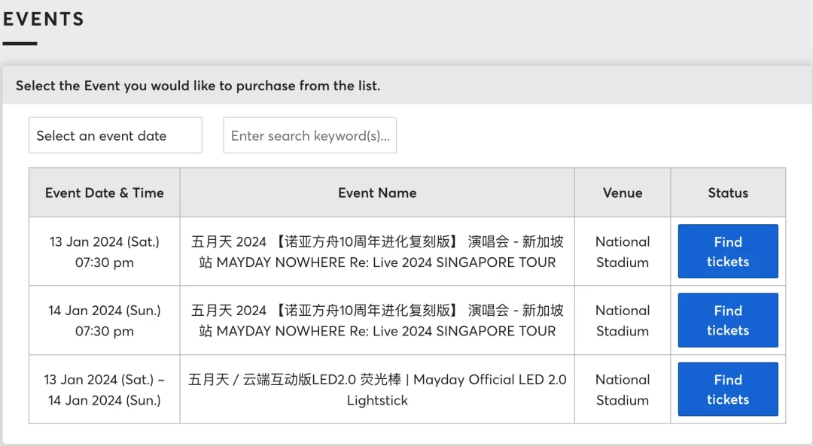Select the Venue column header
Image resolution: width=813 pixels, height=446 pixels.
(x=623, y=193)
